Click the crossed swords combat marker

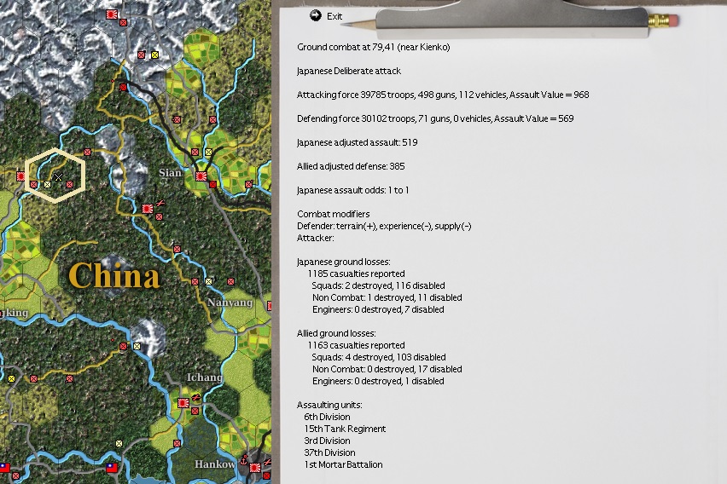click(58, 176)
